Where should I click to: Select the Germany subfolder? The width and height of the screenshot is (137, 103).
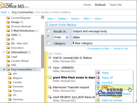(18, 99)
